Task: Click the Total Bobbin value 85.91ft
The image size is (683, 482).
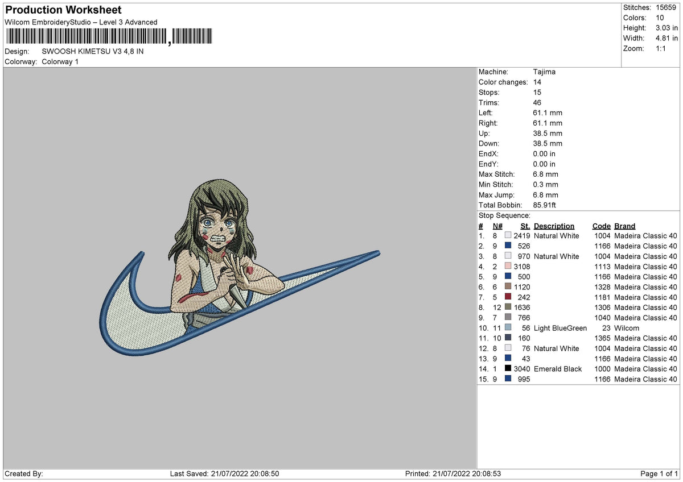Action: (x=544, y=205)
